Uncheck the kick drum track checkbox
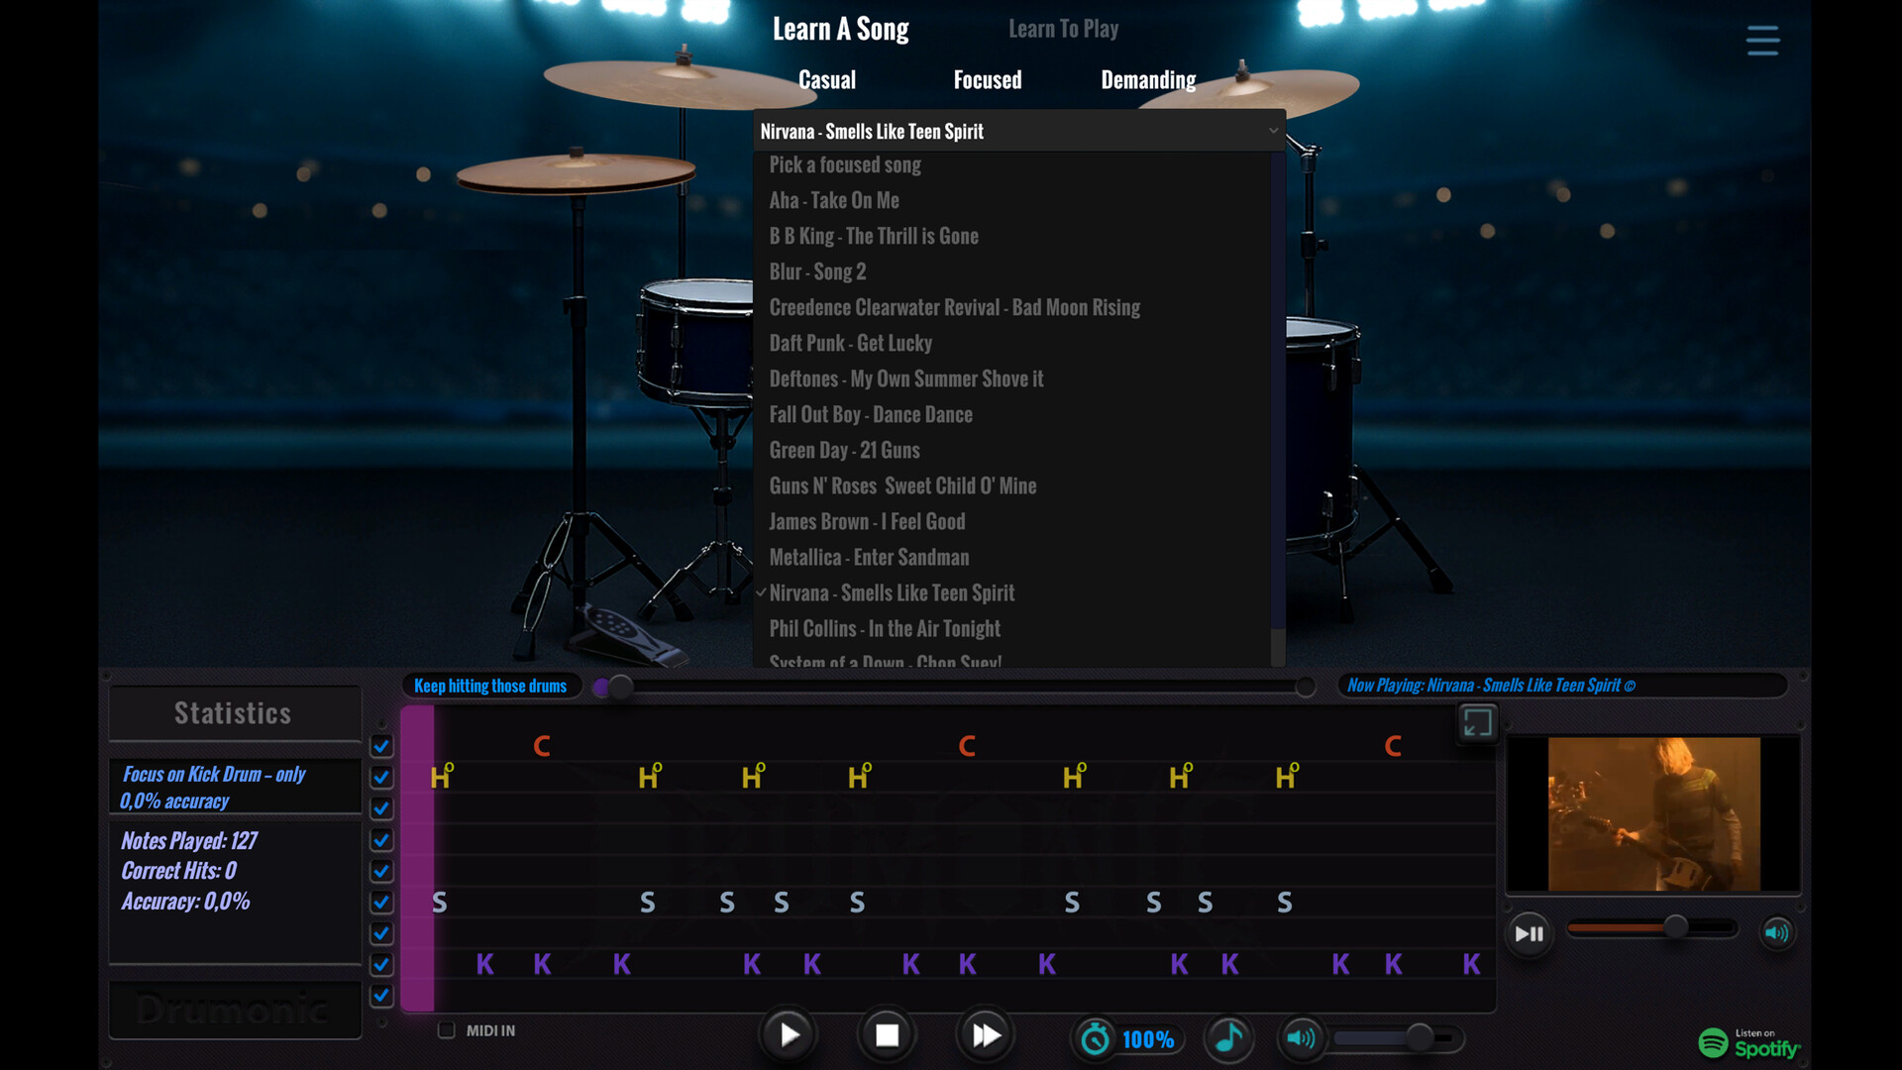The height and width of the screenshot is (1070, 1902). (x=381, y=964)
